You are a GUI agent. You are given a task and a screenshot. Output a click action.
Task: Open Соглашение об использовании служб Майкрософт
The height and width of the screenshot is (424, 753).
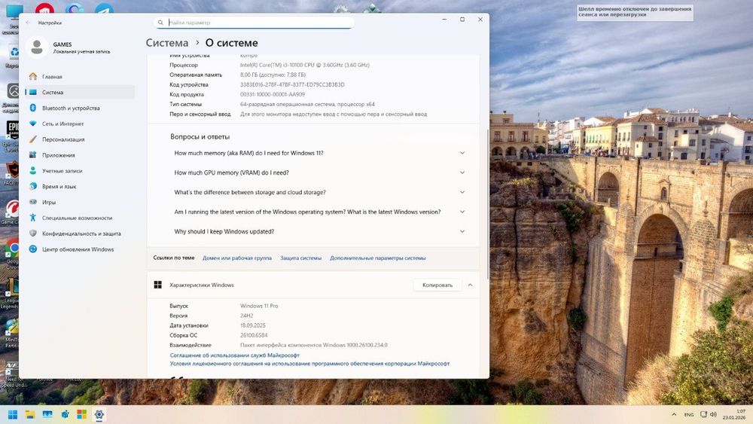pyautogui.click(x=234, y=355)
